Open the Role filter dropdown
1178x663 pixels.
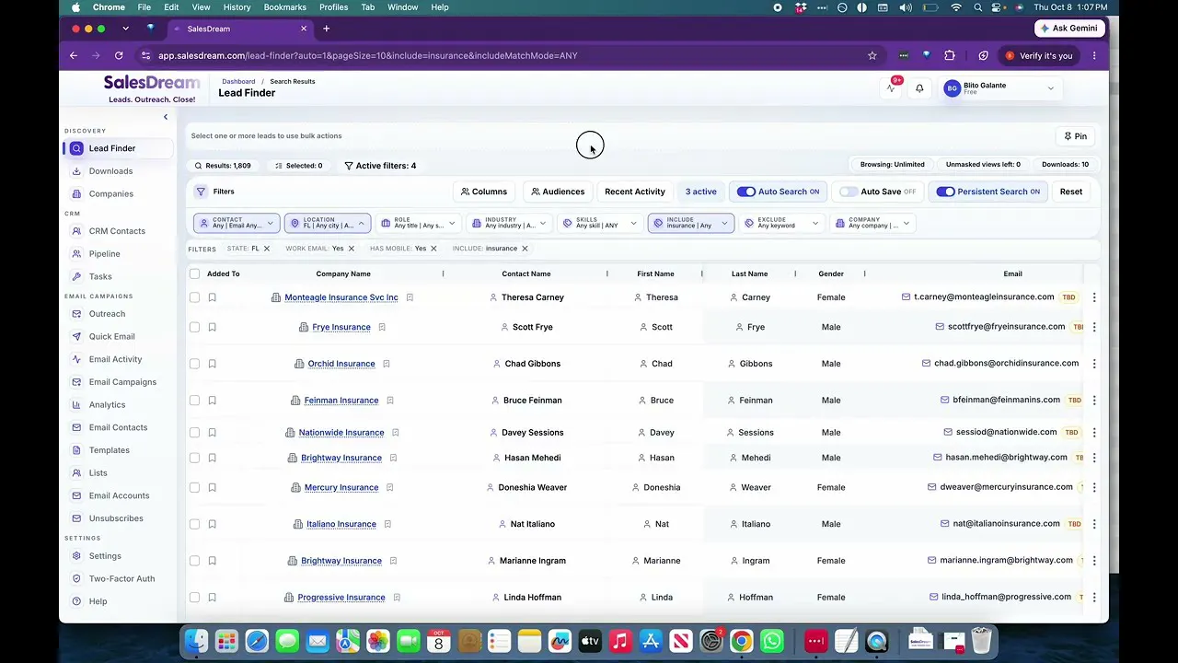pyautogui.click(x=419, y=223)
